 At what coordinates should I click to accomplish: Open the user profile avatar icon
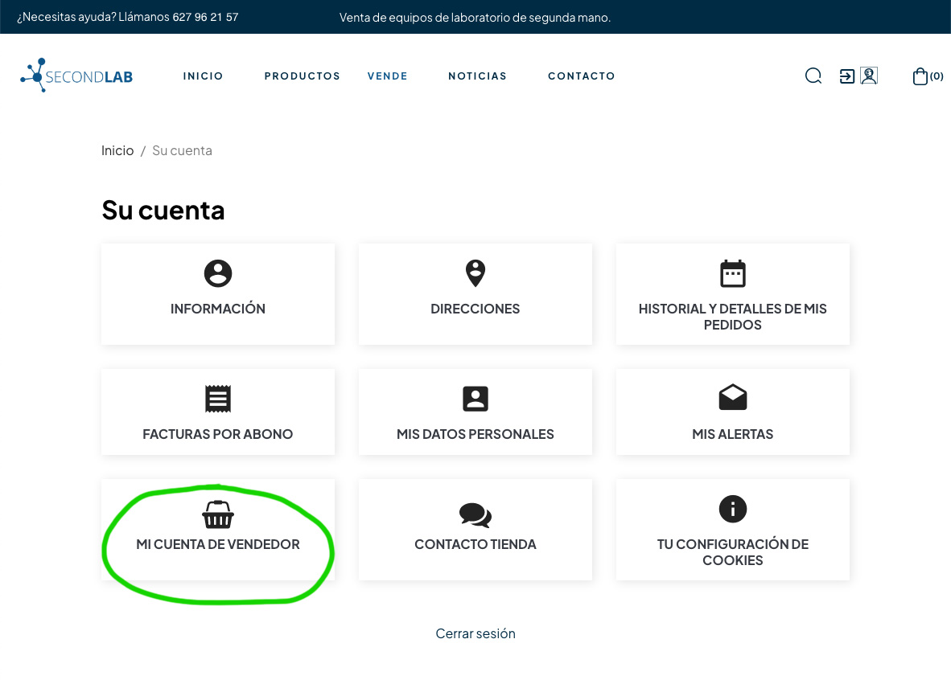tap(869, 76)
